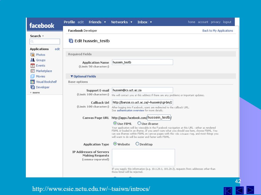Open the account link
The height and width of the screenshot is (195, 261).
203,22
